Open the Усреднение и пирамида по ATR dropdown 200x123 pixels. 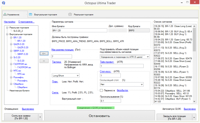tap(125, 57)
